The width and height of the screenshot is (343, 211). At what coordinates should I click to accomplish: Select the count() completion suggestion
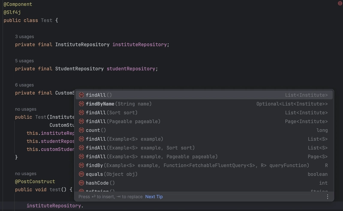(204, 130)
